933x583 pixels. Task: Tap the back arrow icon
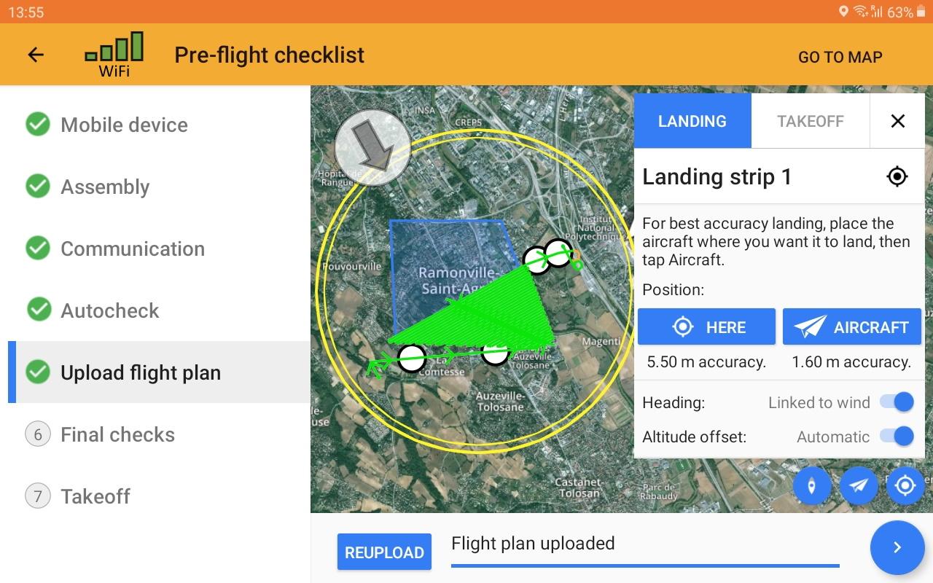36,55
